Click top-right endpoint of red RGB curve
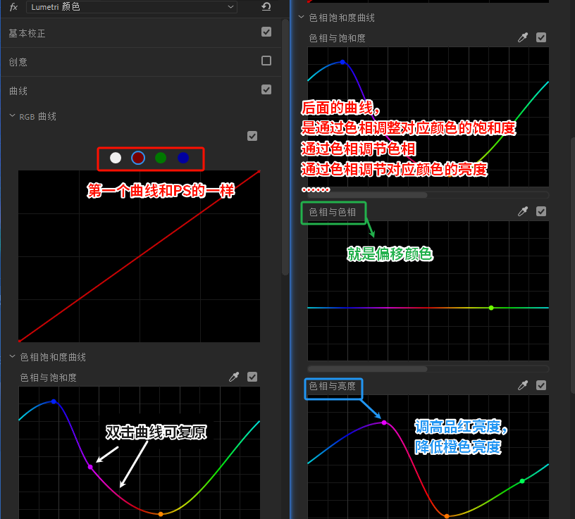 pyautogui.click(x=259, y=171)
